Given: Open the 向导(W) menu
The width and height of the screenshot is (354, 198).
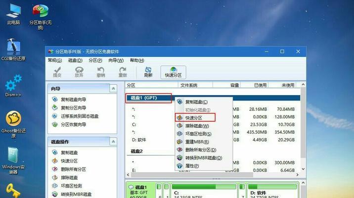Looking at the screenshot, I should click(x=116, y=60).
